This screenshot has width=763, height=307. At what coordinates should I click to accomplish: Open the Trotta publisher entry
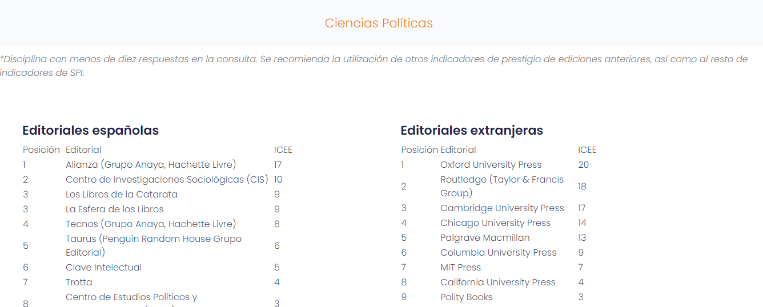pos(79,282)
